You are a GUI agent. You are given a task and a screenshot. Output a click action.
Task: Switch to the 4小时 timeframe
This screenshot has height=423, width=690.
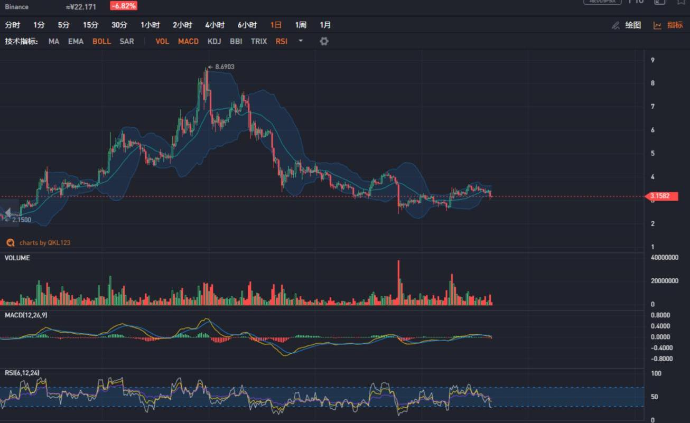coord(215,25)
